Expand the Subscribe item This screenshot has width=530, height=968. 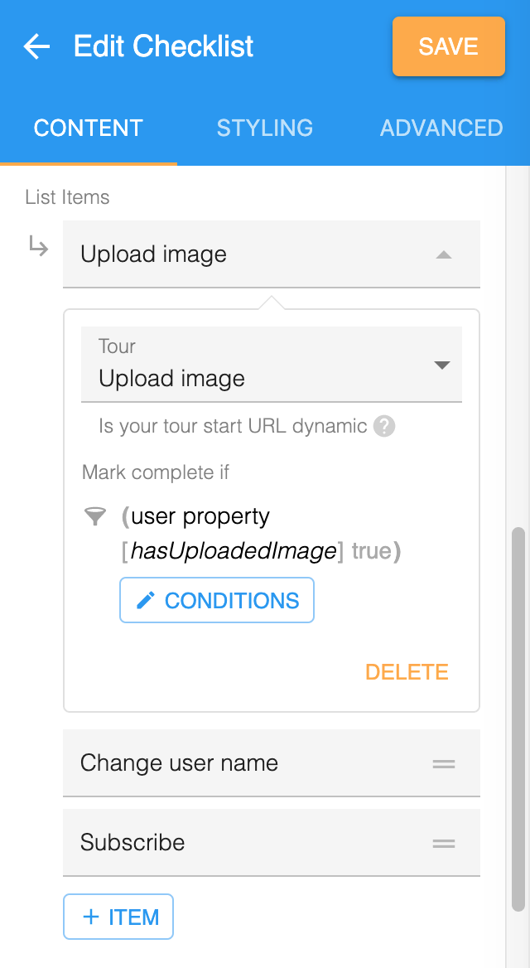coord(272,842)
